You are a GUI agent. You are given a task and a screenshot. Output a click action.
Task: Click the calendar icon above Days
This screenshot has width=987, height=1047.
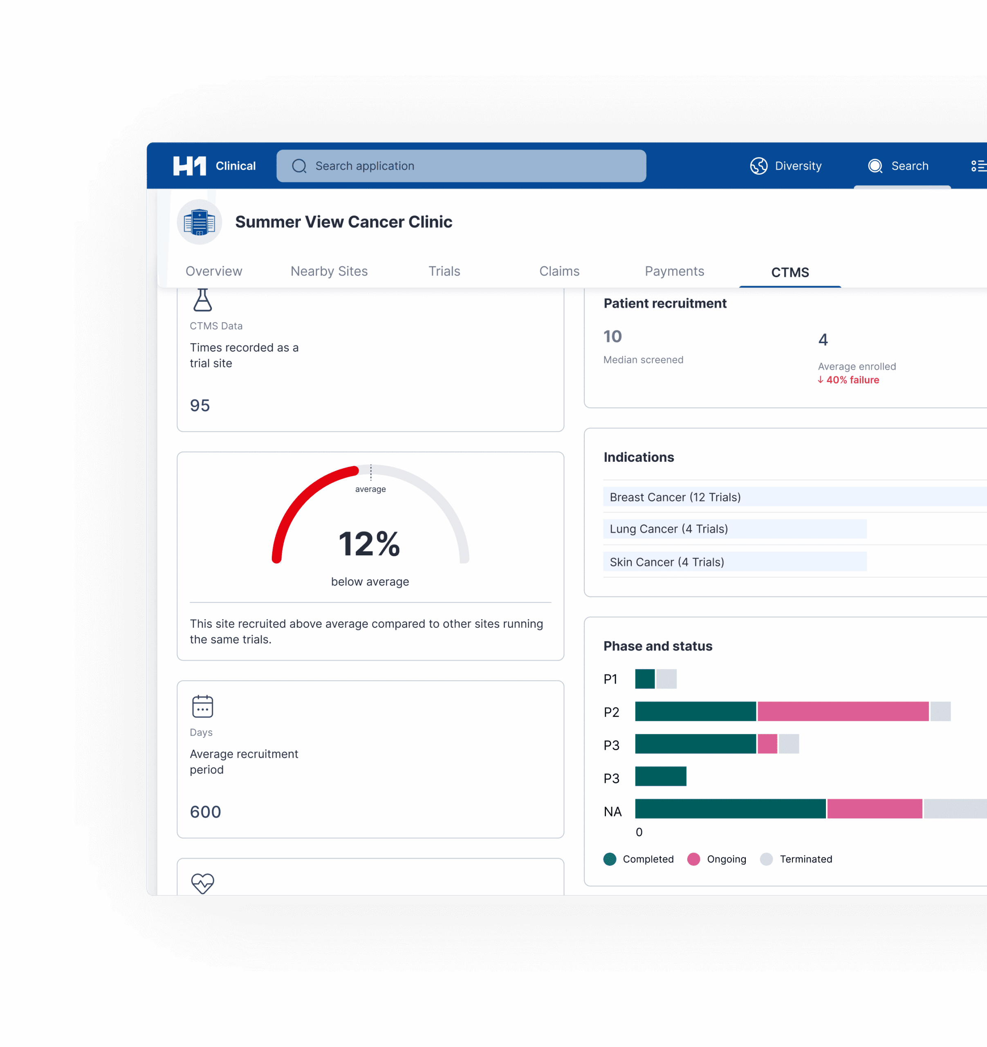tap(203, 706)
